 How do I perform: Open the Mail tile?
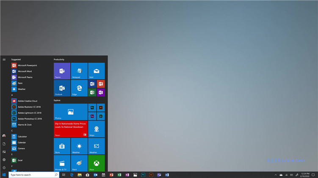pyautogui.click(x=97, y=71)
